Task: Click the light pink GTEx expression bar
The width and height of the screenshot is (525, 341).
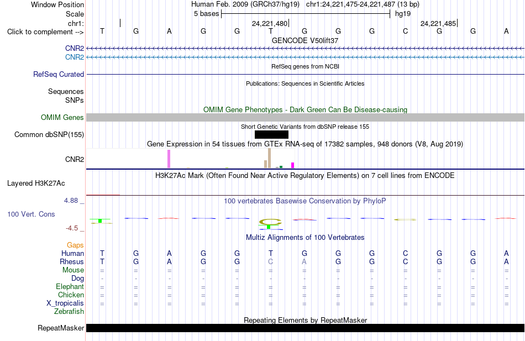Action: 169,159
